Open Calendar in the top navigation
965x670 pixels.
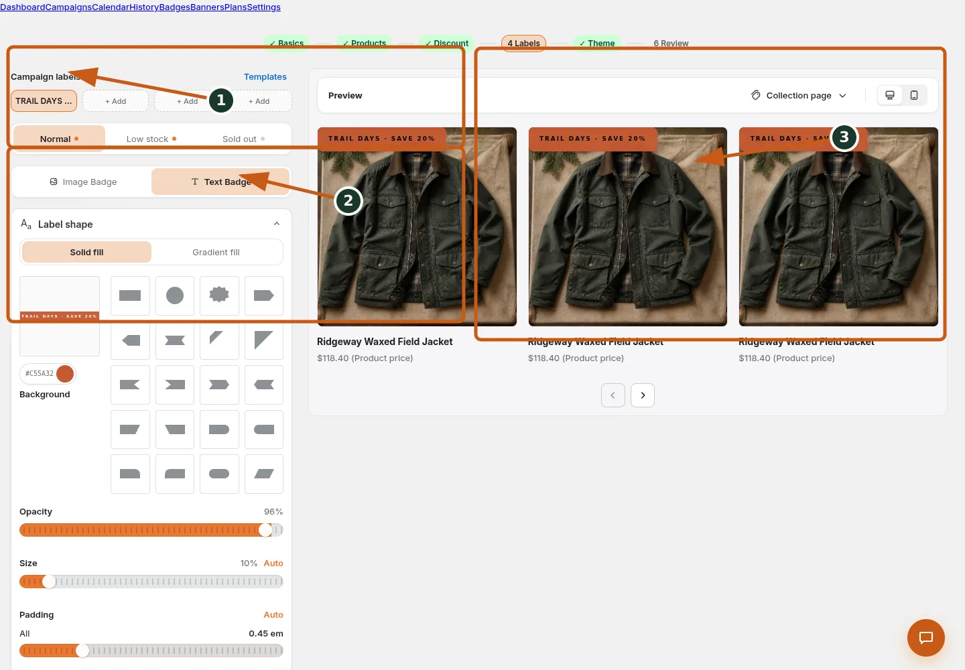click(x=110, y=7)
